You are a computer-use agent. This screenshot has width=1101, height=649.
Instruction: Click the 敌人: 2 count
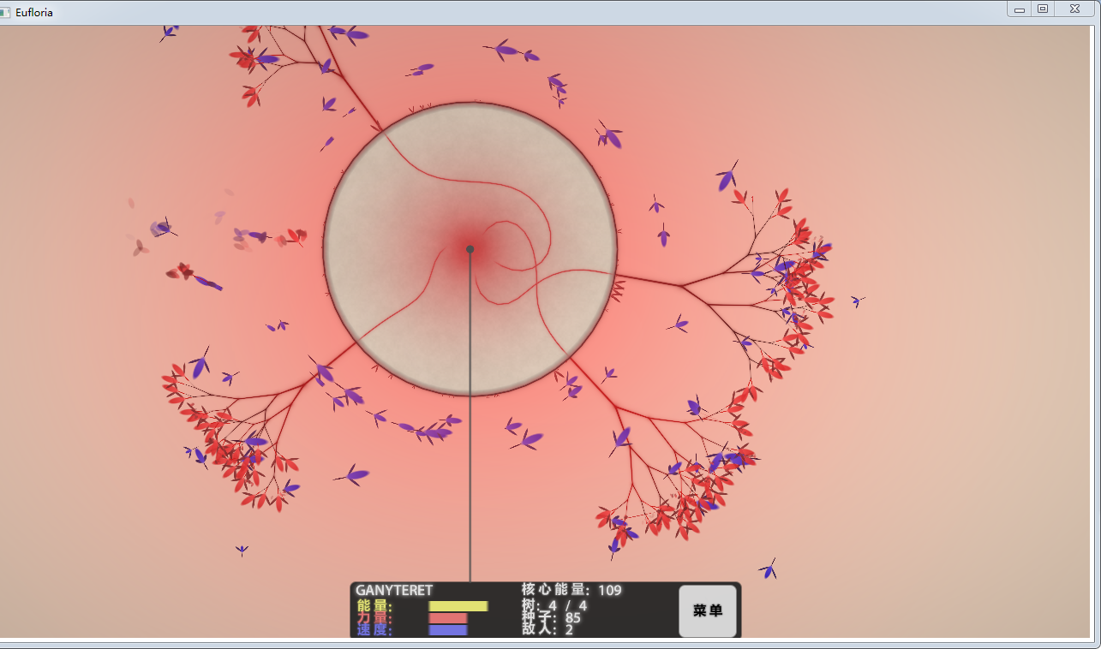coord(548,629)
